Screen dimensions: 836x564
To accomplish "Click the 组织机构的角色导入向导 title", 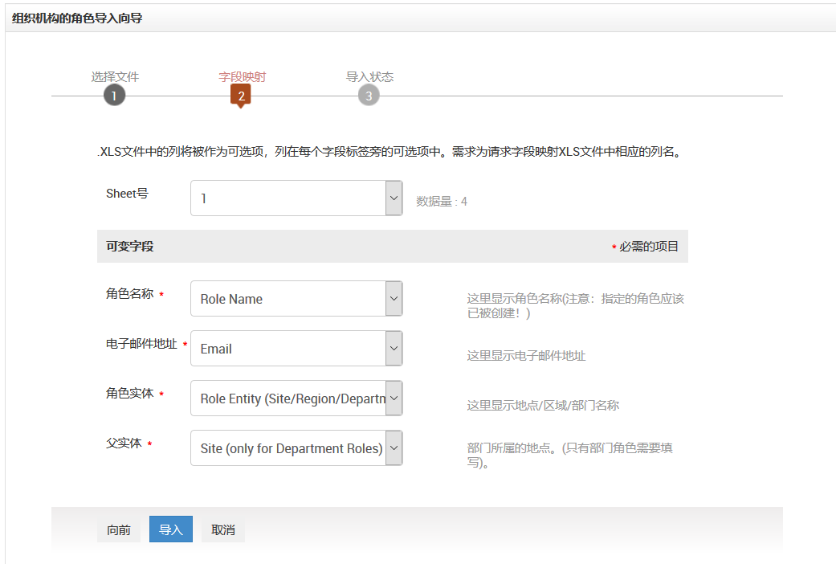I will pyautogui.click(x=77, y=18).
